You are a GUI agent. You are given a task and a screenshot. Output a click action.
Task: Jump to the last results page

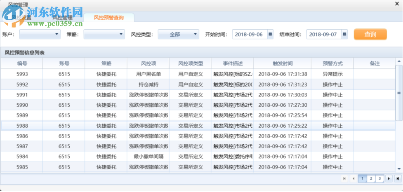tap(398, 178)
